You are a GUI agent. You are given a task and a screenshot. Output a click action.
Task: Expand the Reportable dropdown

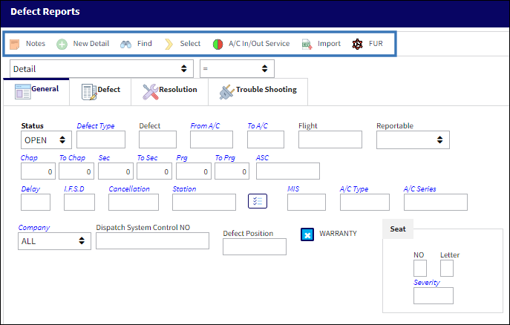tap(413, 140)
